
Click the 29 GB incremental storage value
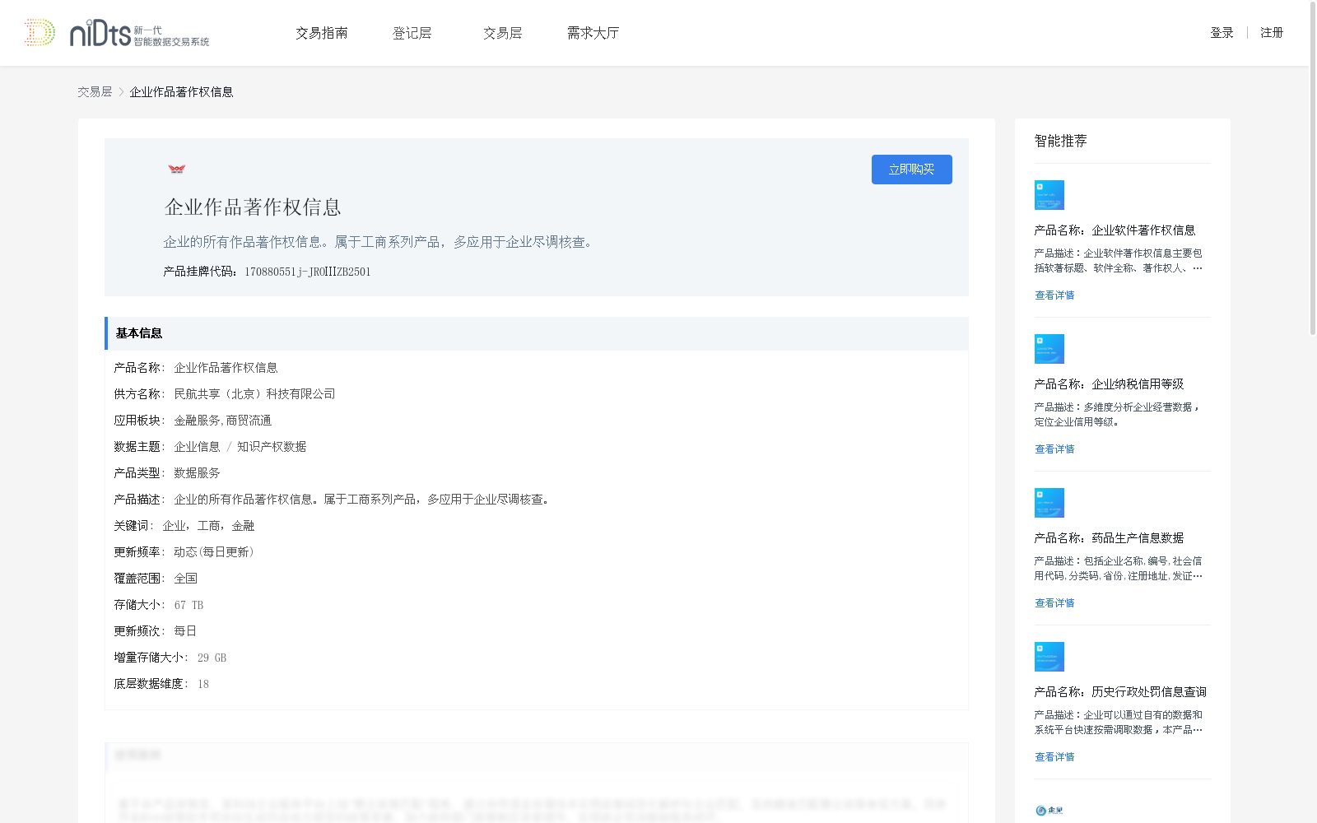pos(212,658)
